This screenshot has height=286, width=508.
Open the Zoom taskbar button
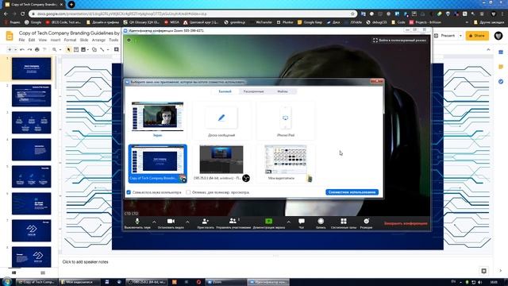[225, 282]
